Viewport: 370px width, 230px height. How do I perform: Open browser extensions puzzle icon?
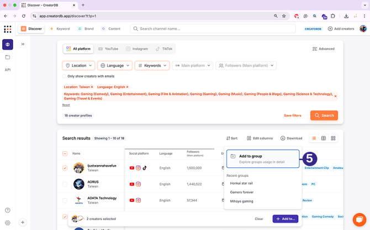332,16
